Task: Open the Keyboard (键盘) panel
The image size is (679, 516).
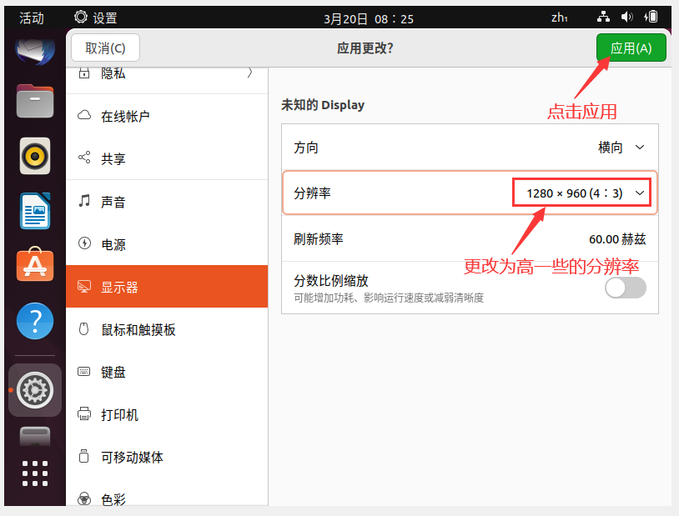Action: pos(167,372)
